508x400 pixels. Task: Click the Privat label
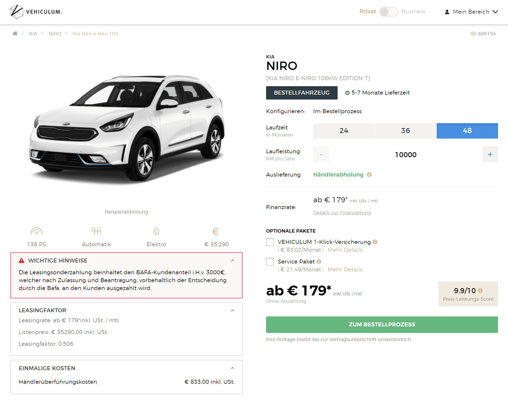pyautogui.click(x=368, y=12)
